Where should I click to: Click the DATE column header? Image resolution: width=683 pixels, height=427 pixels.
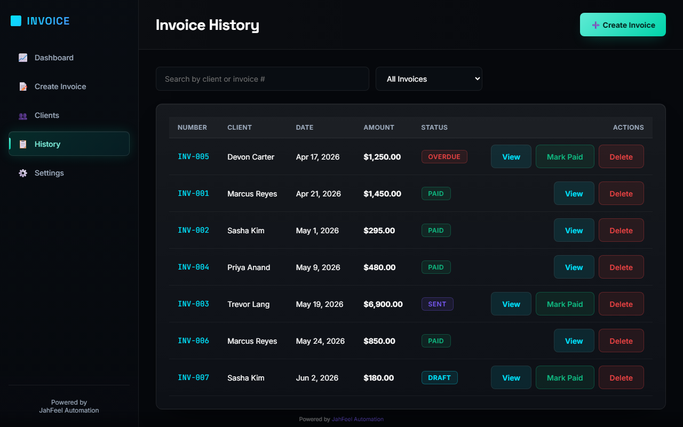[x=305, y=128]
